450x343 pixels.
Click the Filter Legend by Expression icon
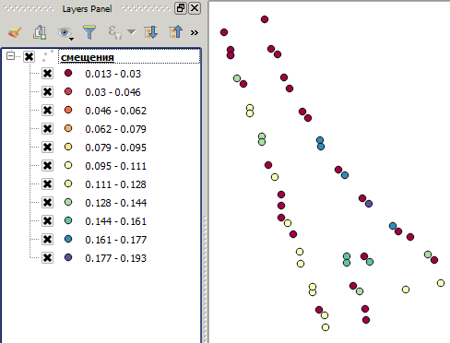pyautogui.click(x=114, y=32)
